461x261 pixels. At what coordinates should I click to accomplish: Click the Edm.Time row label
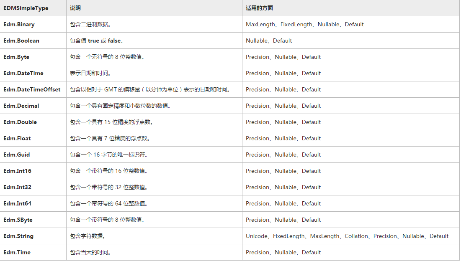point(17,252)
